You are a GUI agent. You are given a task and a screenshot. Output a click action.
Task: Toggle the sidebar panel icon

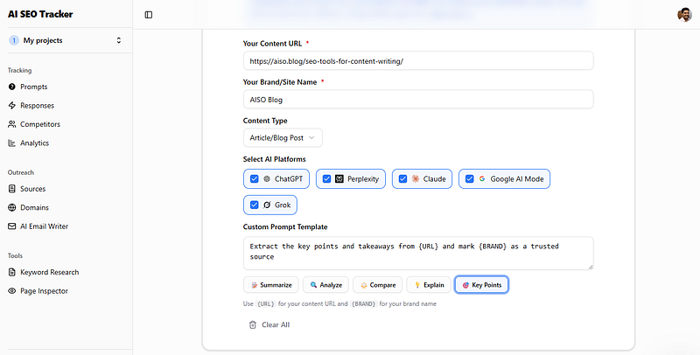pos(149,15)
